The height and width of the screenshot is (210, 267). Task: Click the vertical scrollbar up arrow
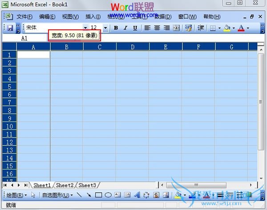pyautogui.click(x=261, y=50)
